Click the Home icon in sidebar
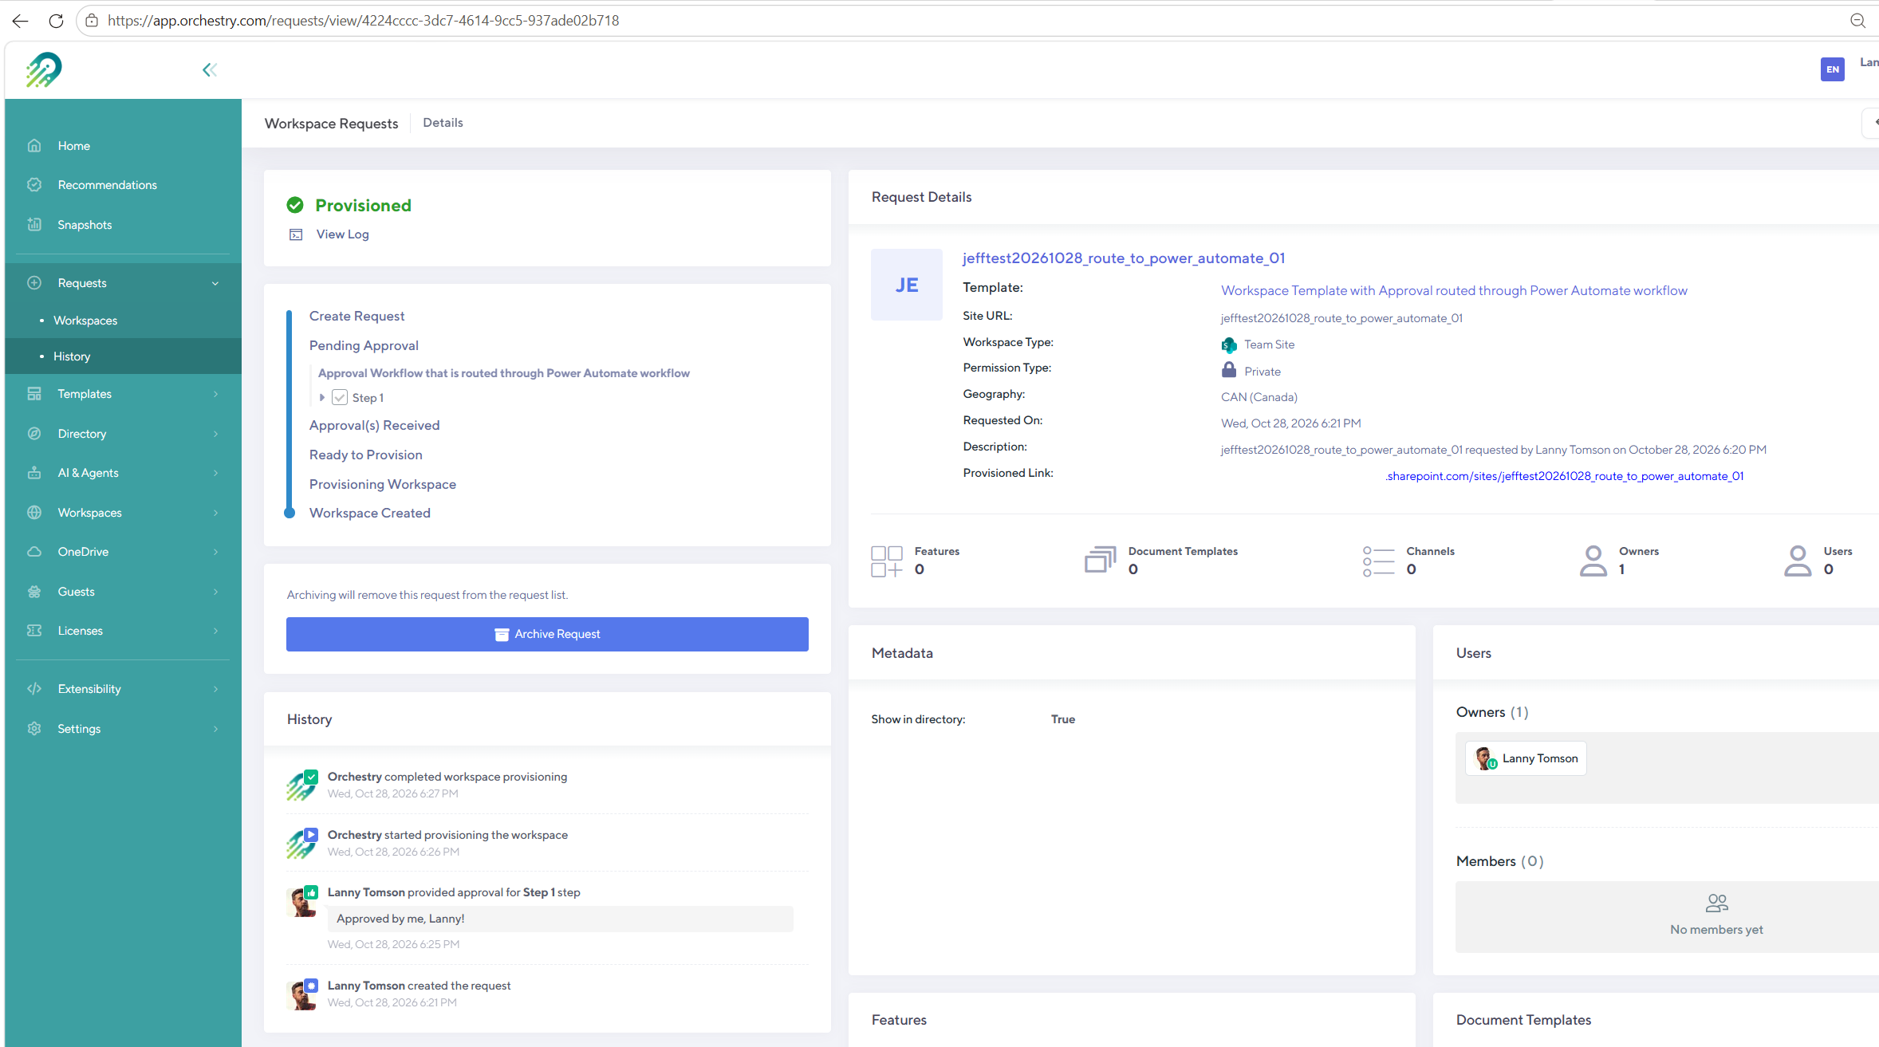1879x1047 pixels. pos(34,145)
